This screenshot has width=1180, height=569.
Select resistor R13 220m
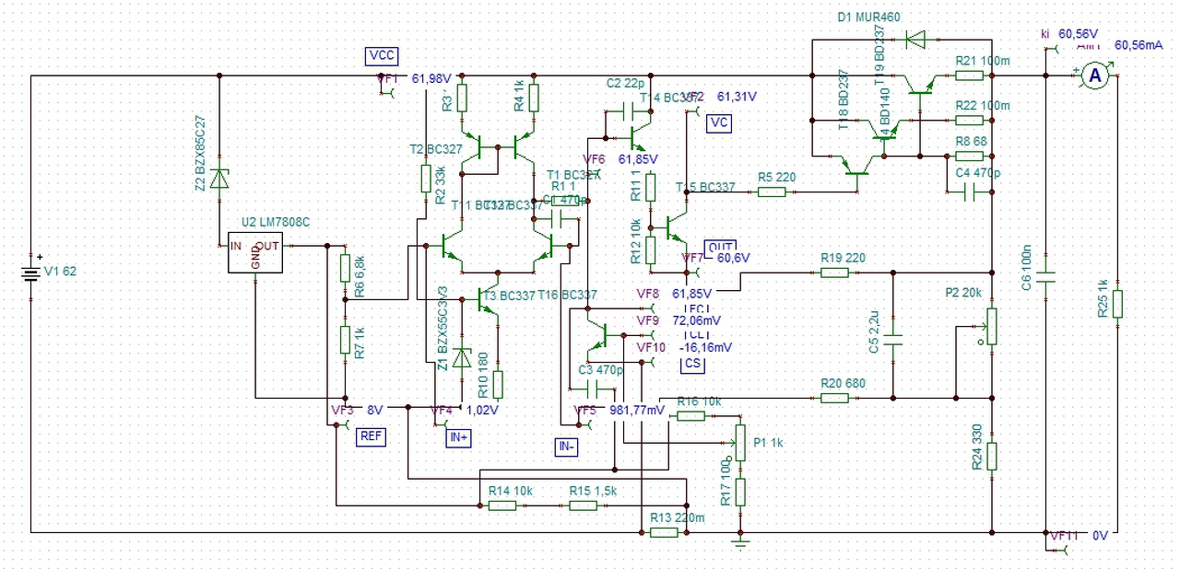point(664,532)
